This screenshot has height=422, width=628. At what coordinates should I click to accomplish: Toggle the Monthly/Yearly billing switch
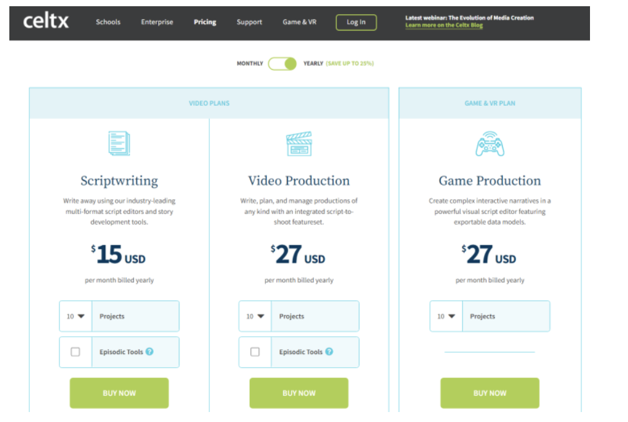tap(282, 63)
